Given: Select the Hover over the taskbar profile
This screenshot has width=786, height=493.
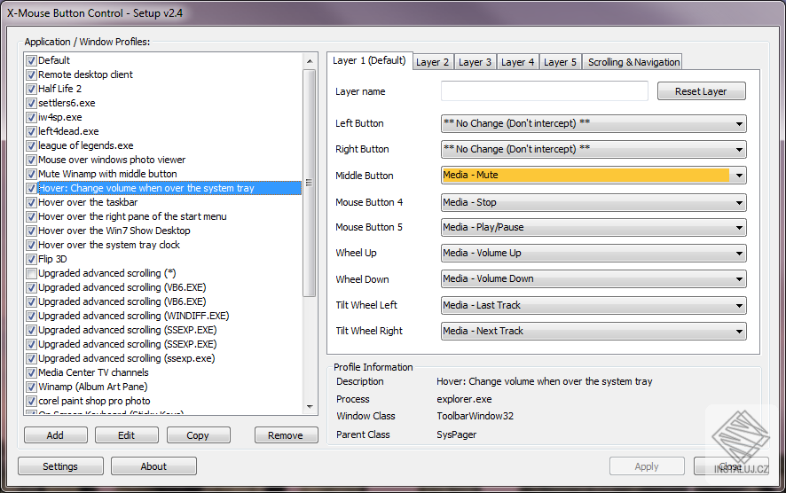Looking at the screenshot, I should click(x=88, y=202).
